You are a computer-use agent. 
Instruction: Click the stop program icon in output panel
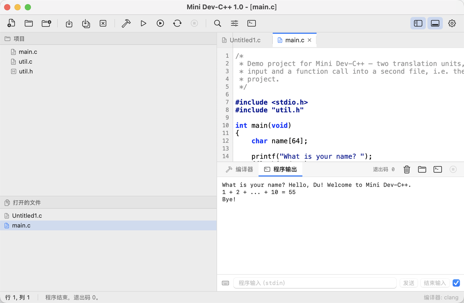[453, 169]
